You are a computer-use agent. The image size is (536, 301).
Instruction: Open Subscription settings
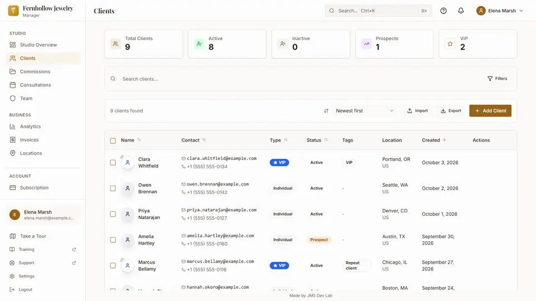click(x=43, y=188)
